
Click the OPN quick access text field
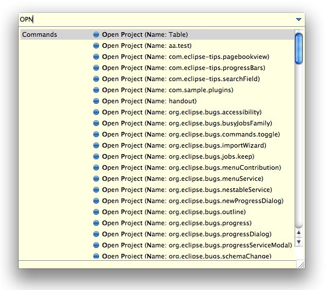156,19
